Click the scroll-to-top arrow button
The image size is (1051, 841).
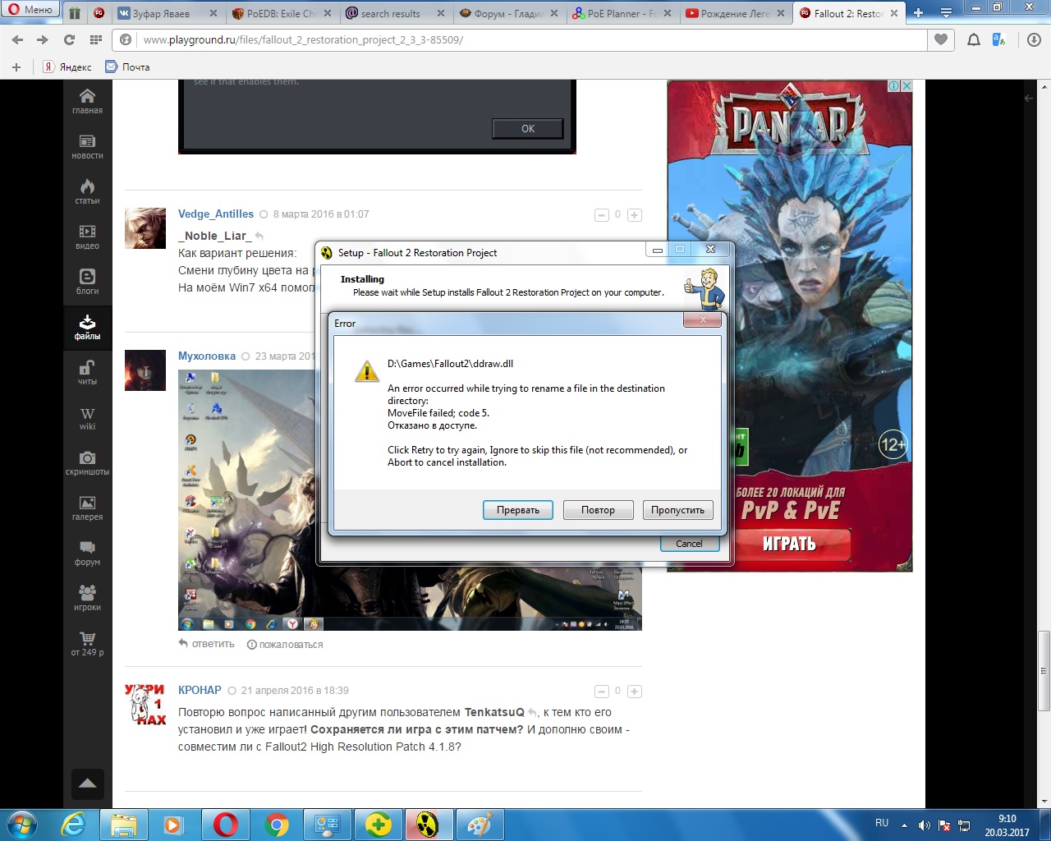[88, 784]
